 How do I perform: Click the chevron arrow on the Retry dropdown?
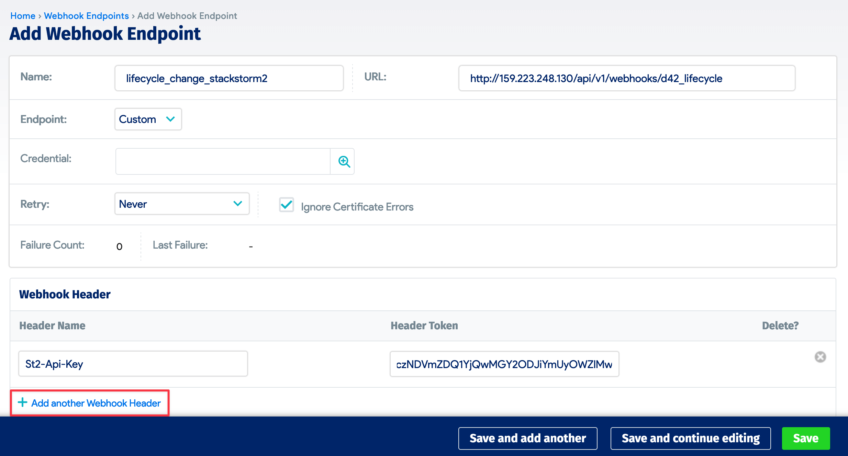coord(237,204)
